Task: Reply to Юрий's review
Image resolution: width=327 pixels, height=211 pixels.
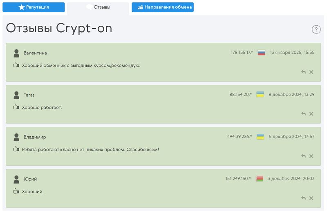Action: pos(303,198)
